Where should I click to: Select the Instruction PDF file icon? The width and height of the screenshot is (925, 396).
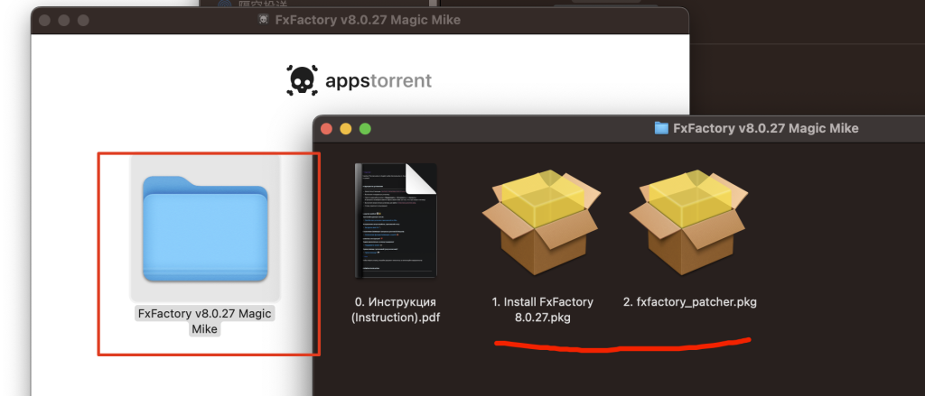coord(396,221)
